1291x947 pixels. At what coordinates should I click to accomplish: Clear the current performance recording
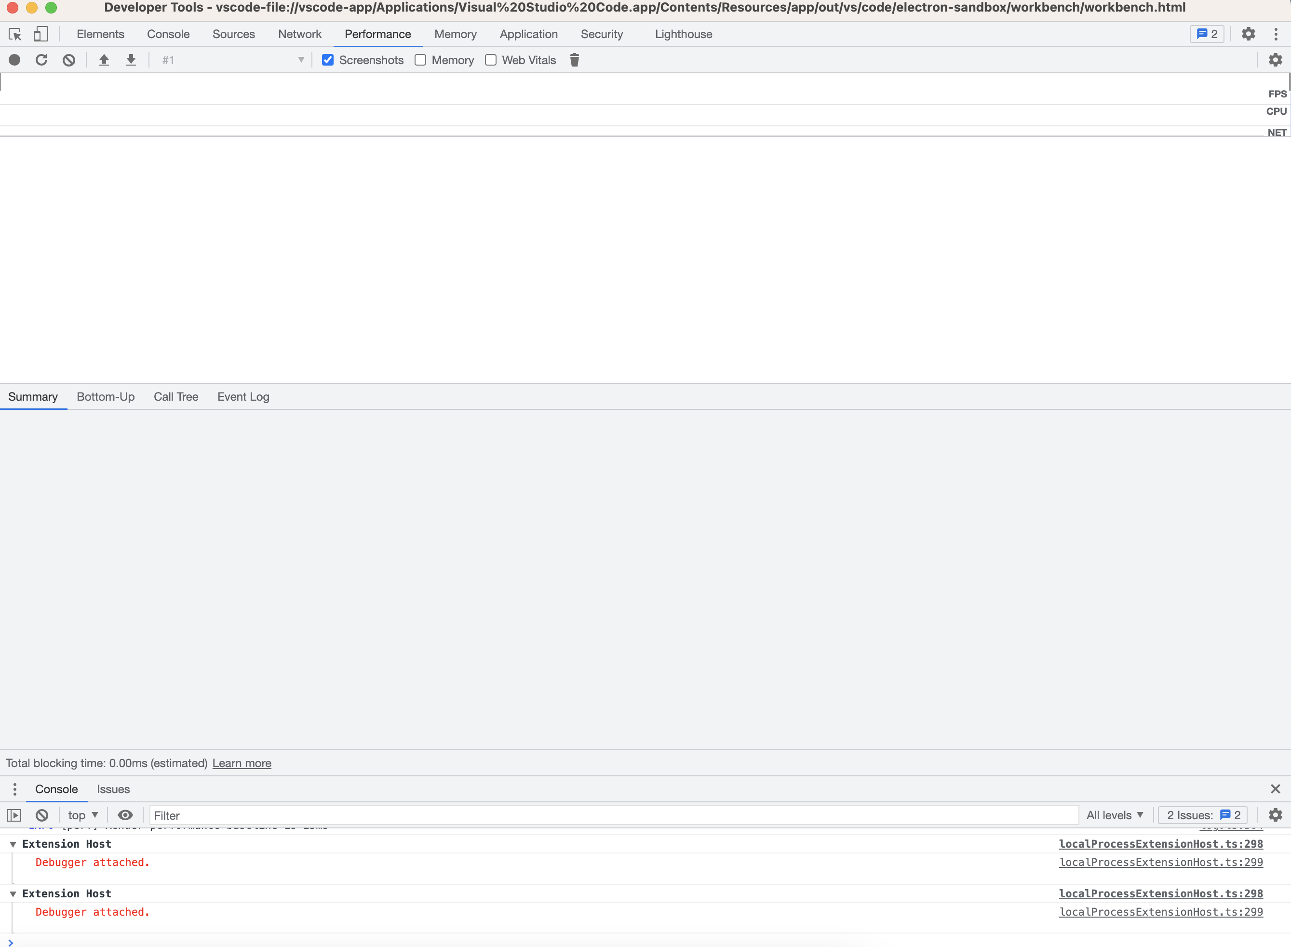pyautogui.click(x=69, y=60)
